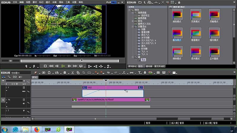Select the 叠加模式 blend effect thumbnail

(177, 33)
